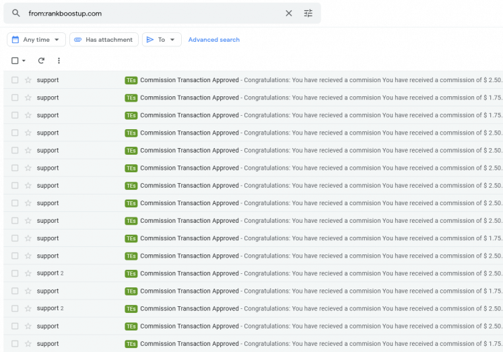Open the search options sliders icon

(308, 13)
